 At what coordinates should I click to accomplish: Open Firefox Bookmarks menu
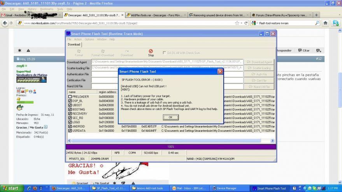tap(47, 9)
